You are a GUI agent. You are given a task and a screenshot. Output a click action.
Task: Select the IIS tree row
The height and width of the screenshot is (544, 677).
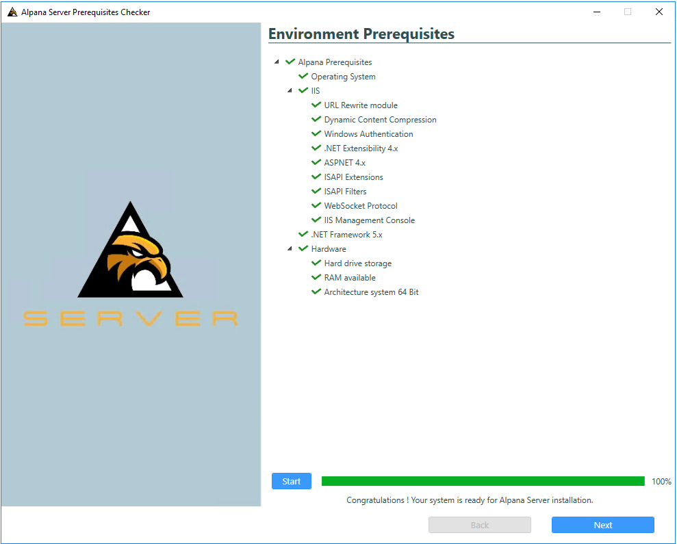coord(309,90)
